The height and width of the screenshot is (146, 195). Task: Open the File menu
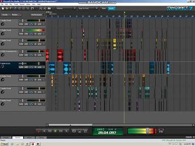point(2,4)
